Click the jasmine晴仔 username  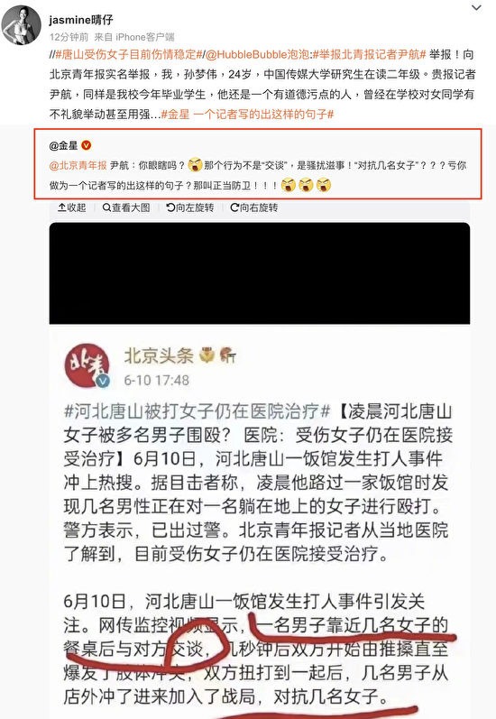81,20
